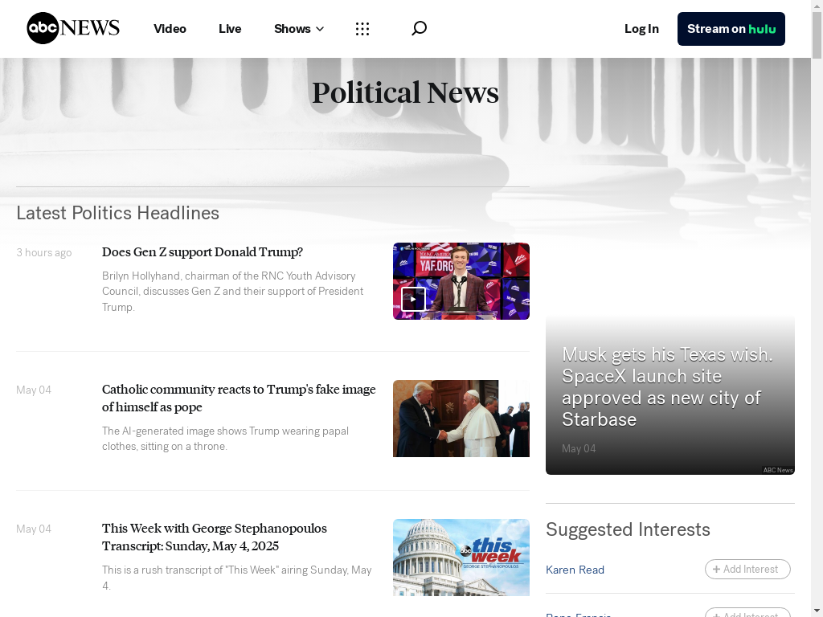
Task: Click the rush transcript description text
Action: coord(237,578)
